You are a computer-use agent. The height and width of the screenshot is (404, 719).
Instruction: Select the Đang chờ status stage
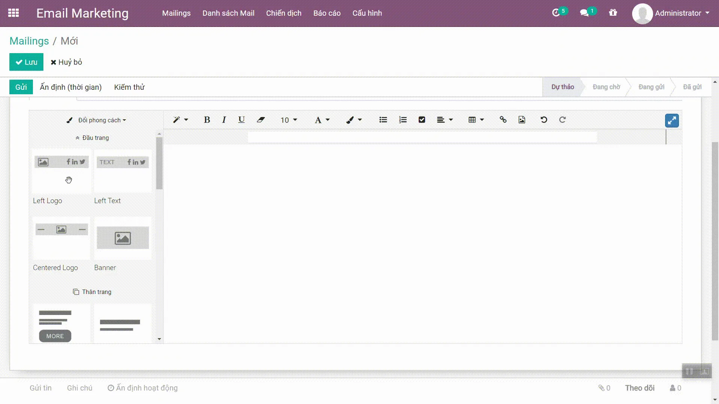pos(606,87)
